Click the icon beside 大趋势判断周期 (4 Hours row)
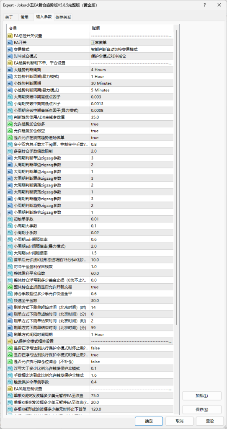227x429 pixels. (x=10, y=70)
